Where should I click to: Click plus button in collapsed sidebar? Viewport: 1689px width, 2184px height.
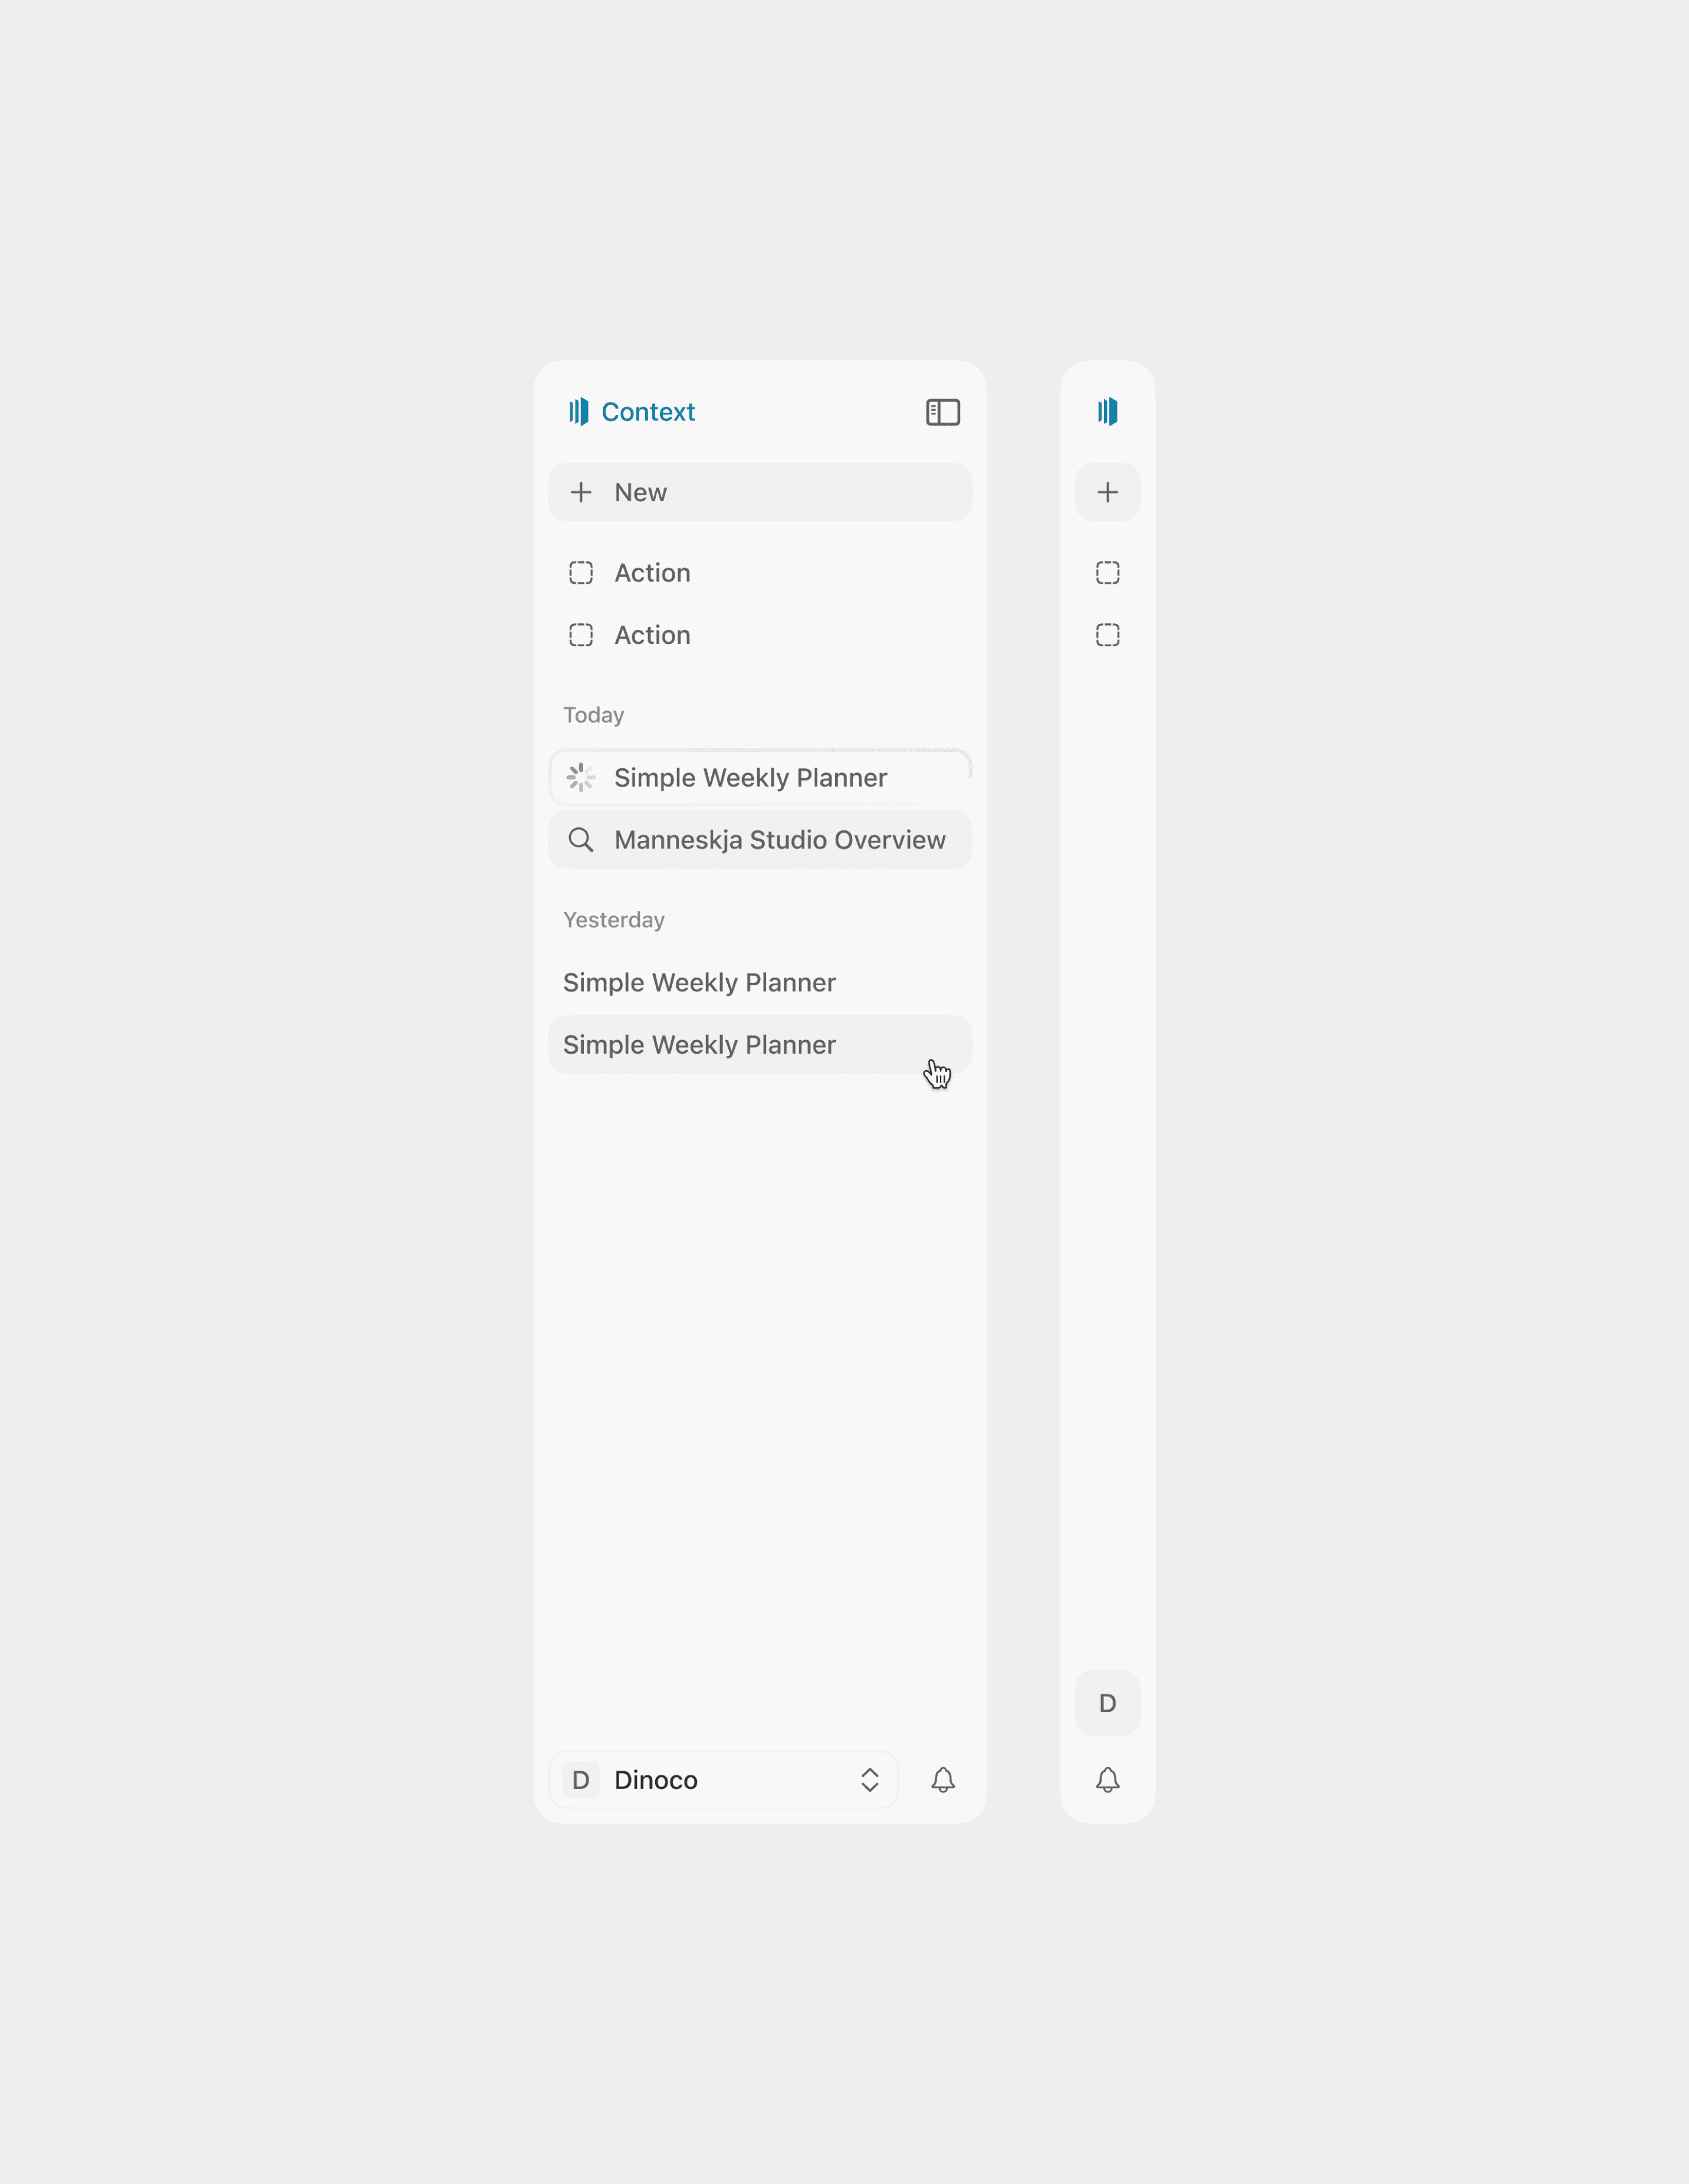point(1107,492)
